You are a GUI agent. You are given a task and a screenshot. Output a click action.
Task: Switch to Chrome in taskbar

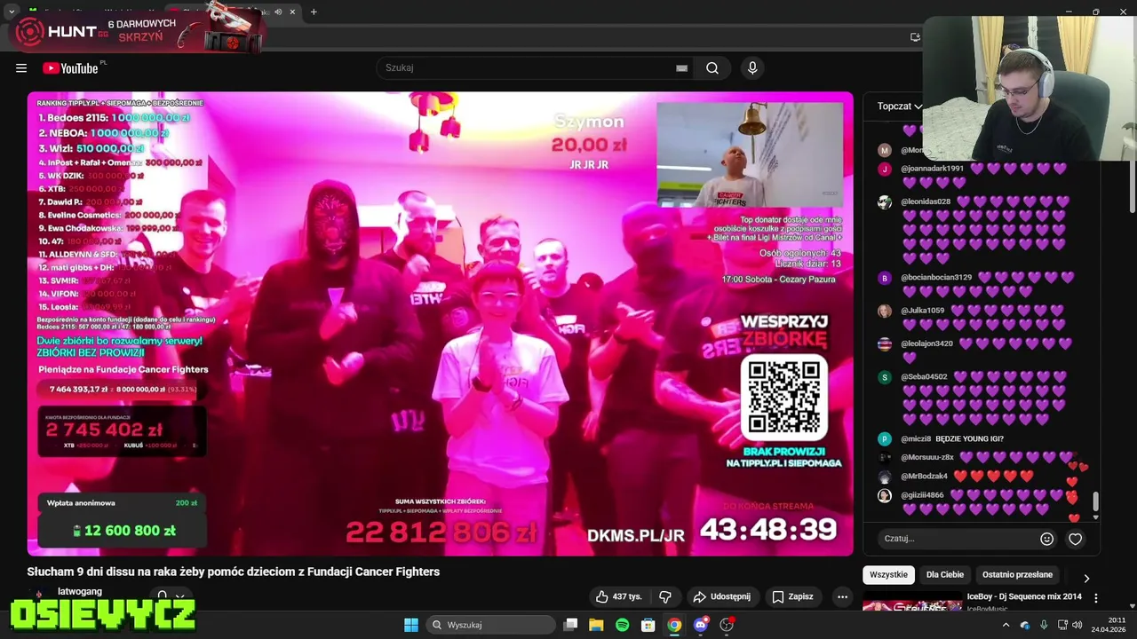coord(674,625)
